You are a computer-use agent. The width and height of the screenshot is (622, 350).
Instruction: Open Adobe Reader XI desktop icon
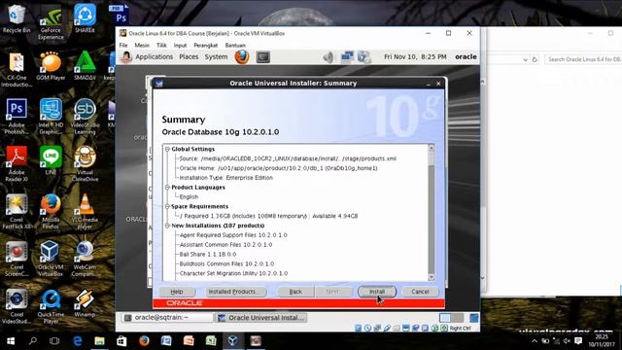click(x=17, y=164)
